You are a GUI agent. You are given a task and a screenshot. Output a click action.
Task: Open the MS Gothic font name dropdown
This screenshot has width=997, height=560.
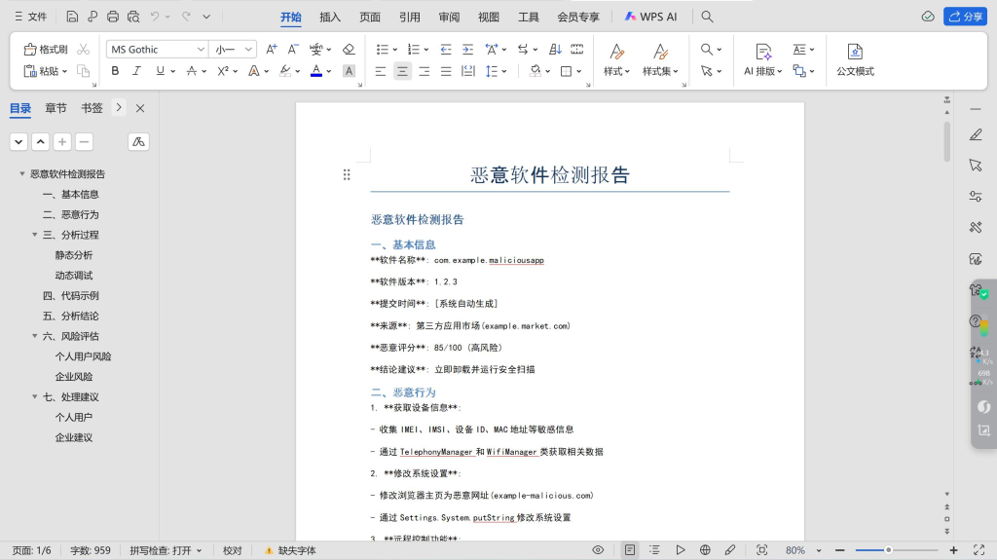tap(201, 49)
